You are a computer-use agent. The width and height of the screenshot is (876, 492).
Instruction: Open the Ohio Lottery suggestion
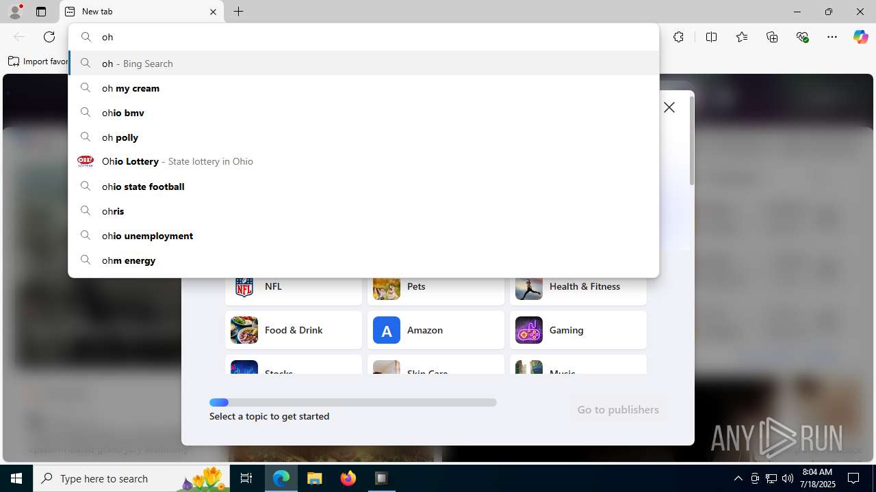pyautogui.click(x=363, y=161)
